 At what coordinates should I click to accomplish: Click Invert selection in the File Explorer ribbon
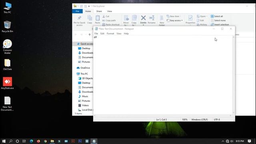(220, 24)
